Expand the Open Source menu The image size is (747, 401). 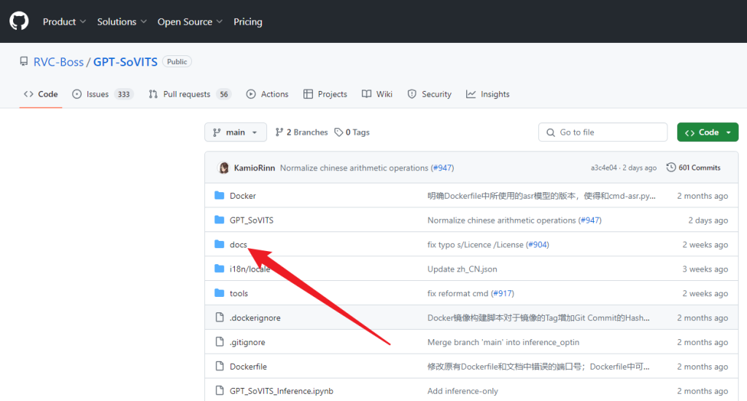point(190,22)
